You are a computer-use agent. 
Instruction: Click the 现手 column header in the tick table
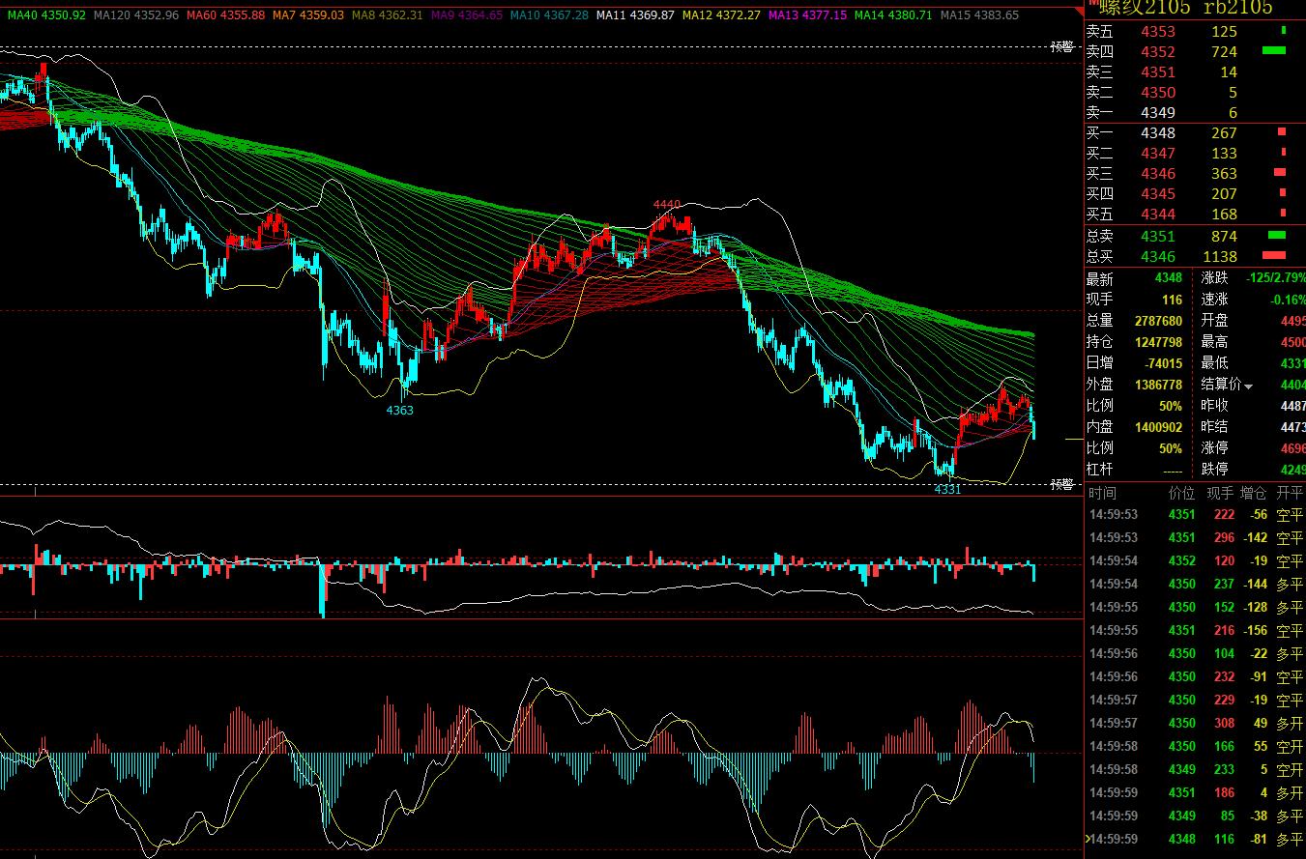pos(1222,493)
